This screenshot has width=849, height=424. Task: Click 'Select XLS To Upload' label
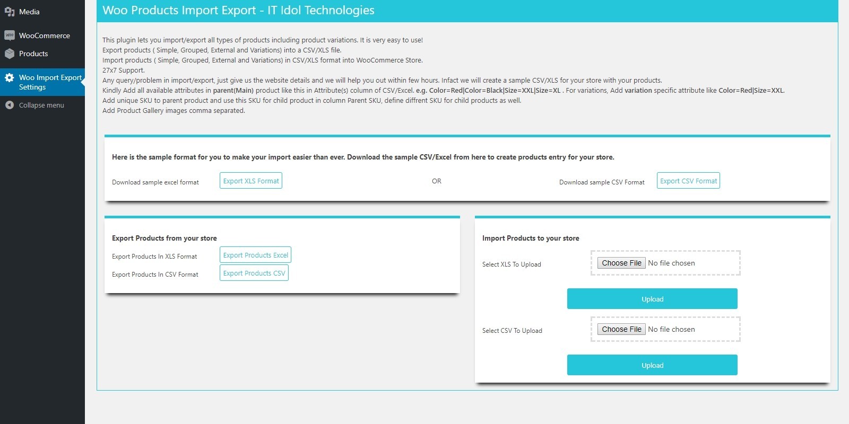[x=512, y=264]
